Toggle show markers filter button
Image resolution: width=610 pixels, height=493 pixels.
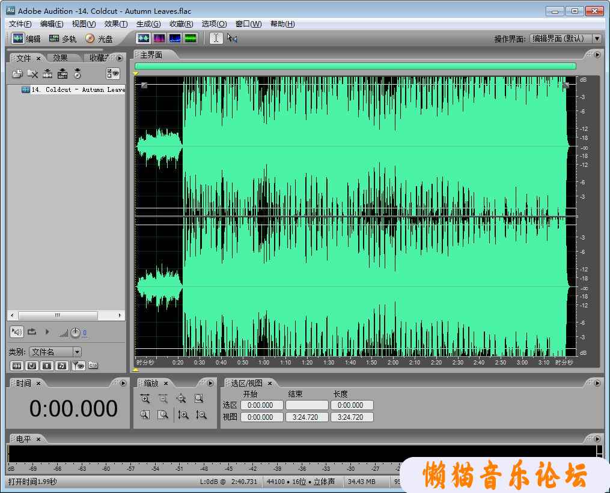tap(79, 366)
